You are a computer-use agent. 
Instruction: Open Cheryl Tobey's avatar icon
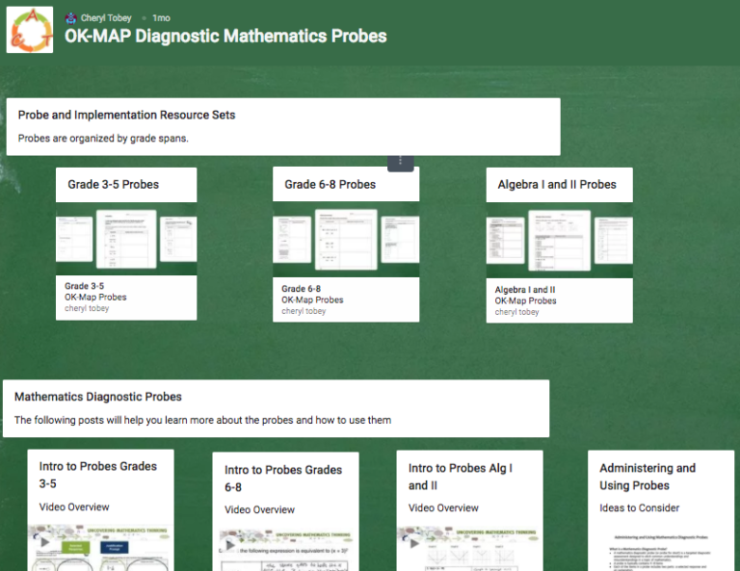click(x=70, y=18)
